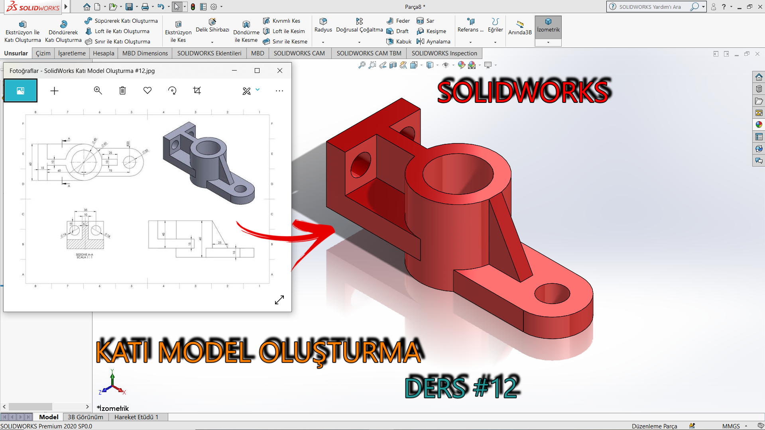Activate the Anında3B tool
765x430 pixels.
point(520,28)
